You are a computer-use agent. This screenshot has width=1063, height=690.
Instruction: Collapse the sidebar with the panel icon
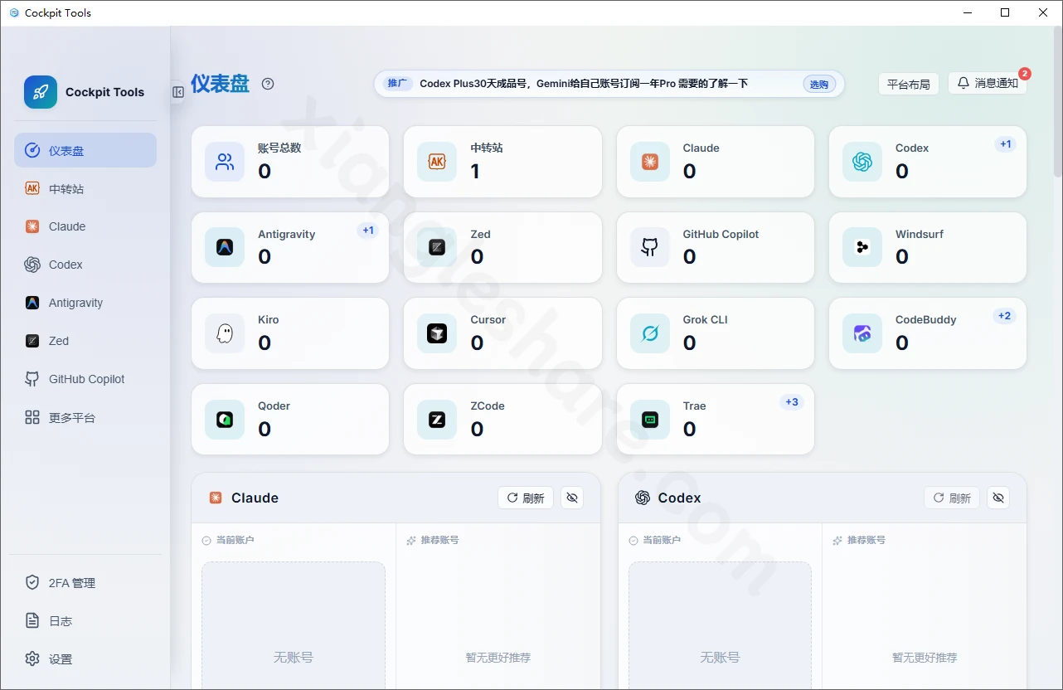click(x=178, y=92)
